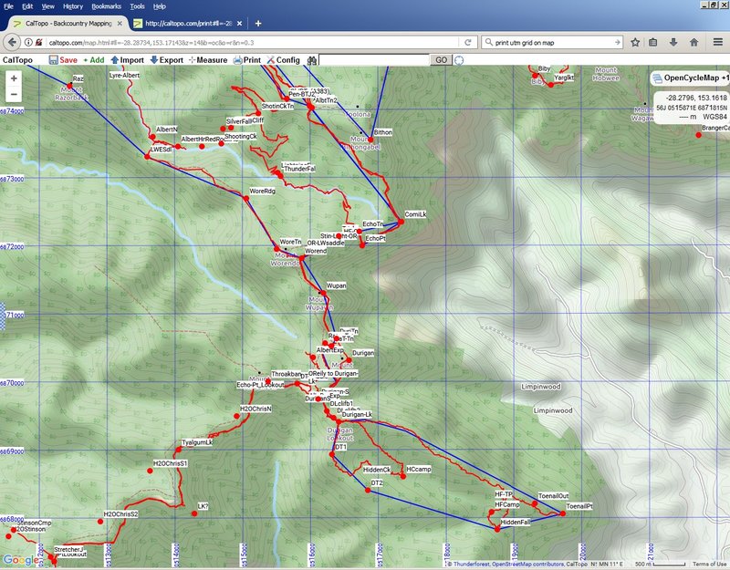This screenshot has height=570, width=730.
Task: Show bookmarks list icon
Action: click(x=653, y=42)
